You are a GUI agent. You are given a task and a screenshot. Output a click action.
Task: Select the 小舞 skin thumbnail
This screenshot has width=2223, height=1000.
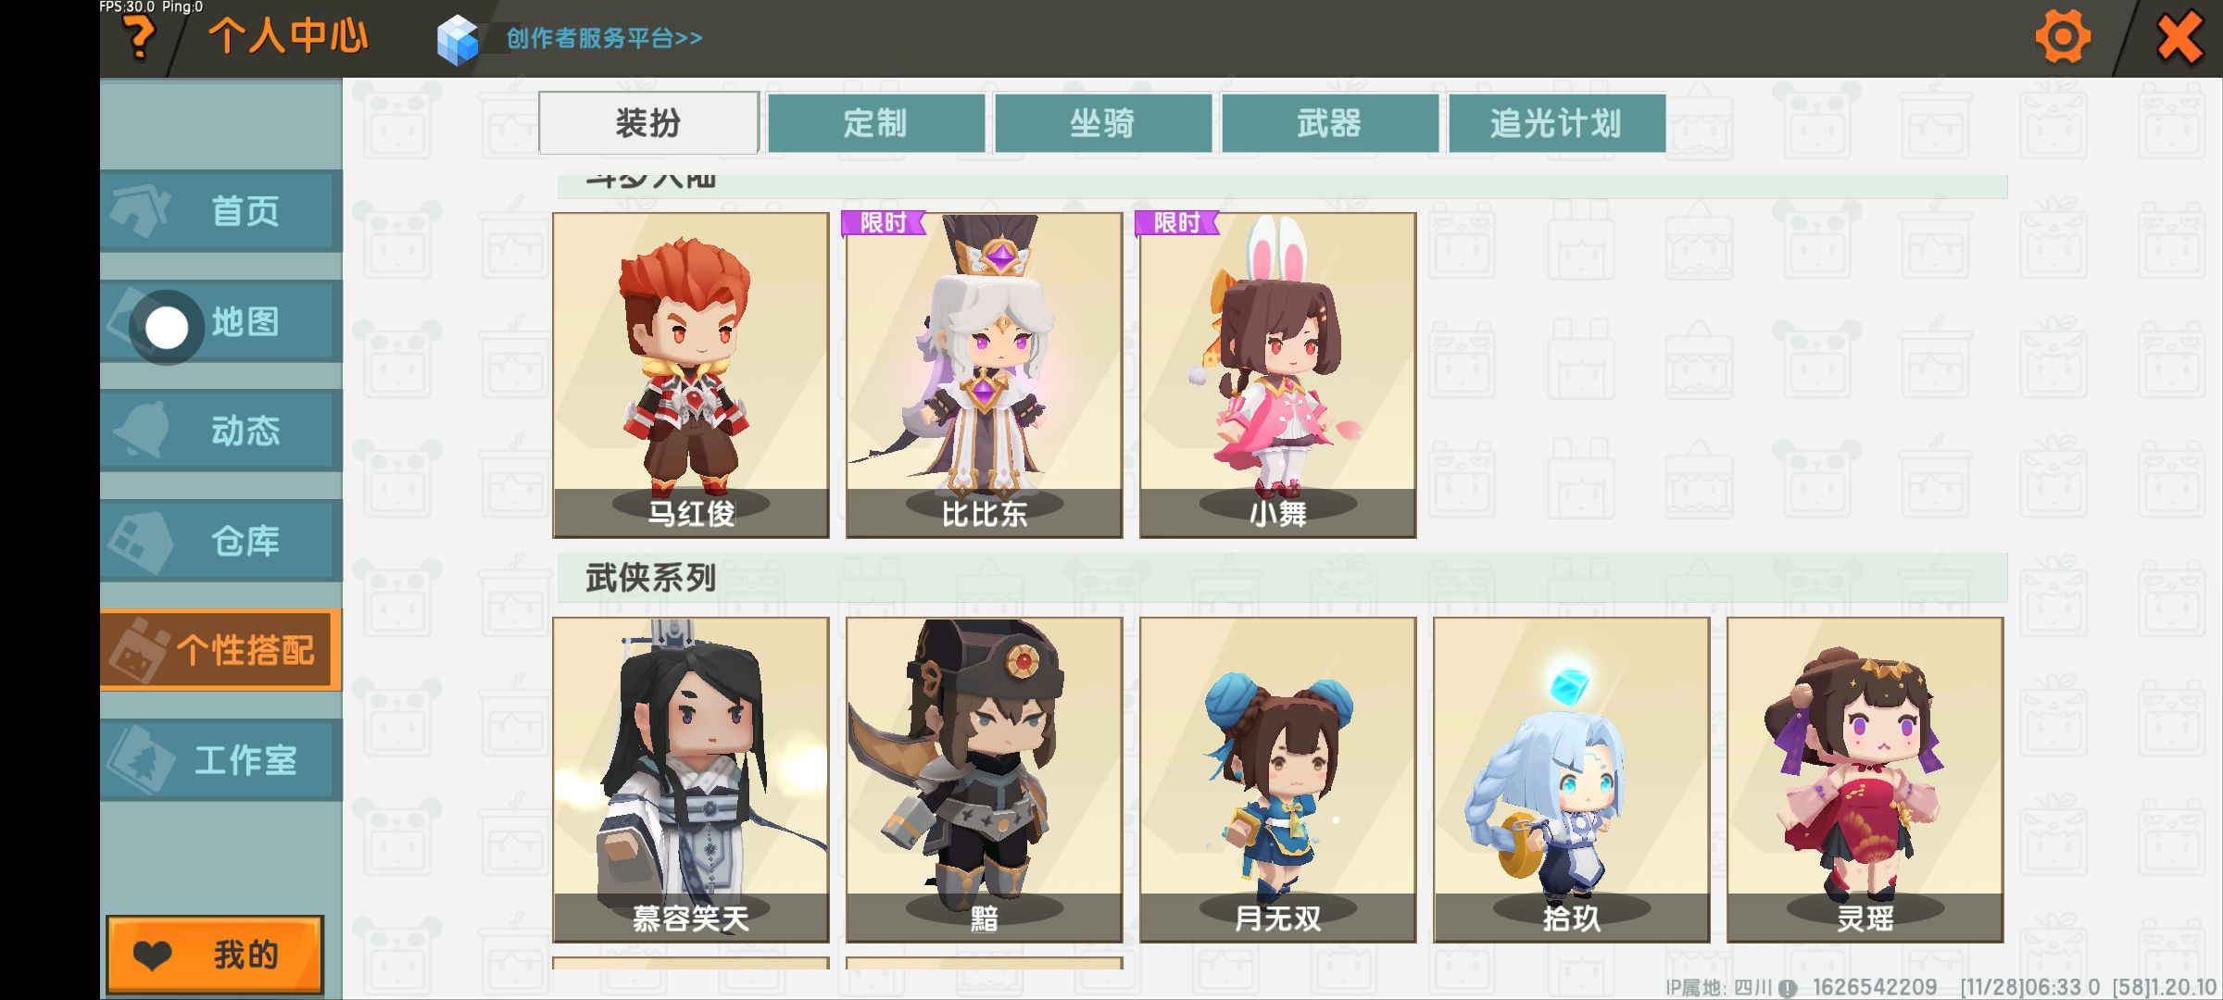click(x=1277, y=375)
